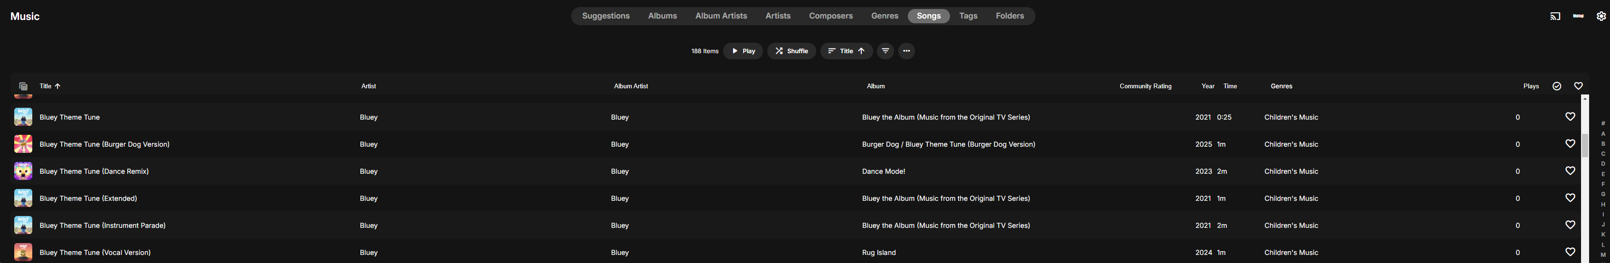Jump to letter G in alphabet index
Viewport: 1610px width, 263px height.
coord(1602,194)
